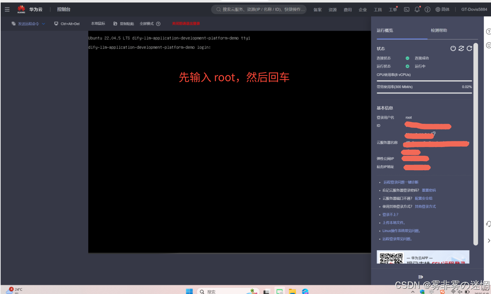The width and height of the screenshot is (491, 294).
Task: Click the 全屏模式 help tooltip icon
Action: pyautogui.click(x=158, y=24)
